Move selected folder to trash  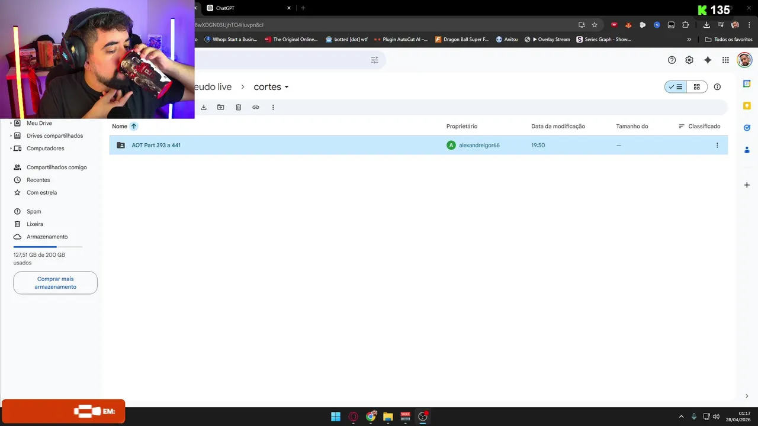coord(238,107)
